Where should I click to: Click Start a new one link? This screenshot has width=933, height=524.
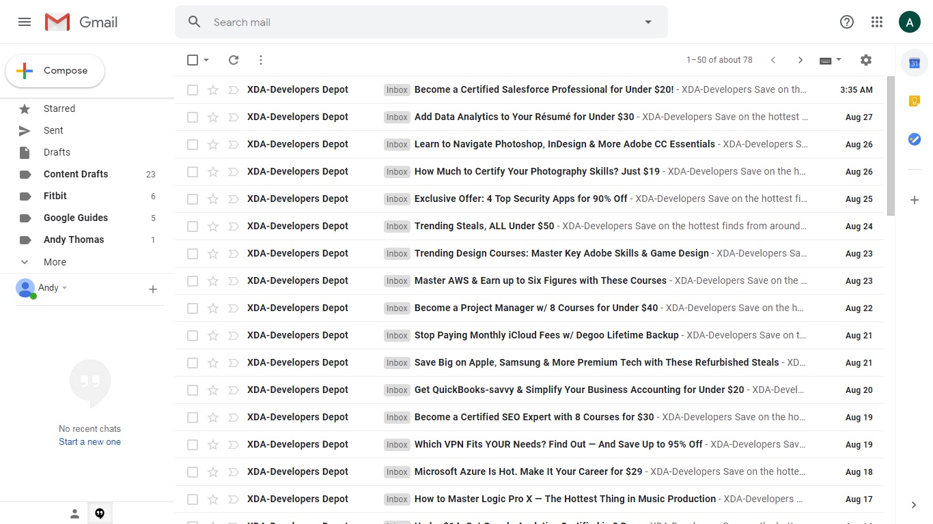pos(89,442)
